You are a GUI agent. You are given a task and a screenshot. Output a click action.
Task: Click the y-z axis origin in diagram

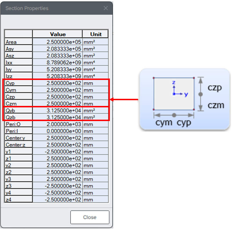tap(174, 94)
